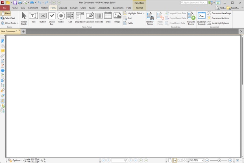Image resolution: width=244 pixels, height=163 pixels.
Task: Open the Organize ribbon tab
Action: click(63, 8)
